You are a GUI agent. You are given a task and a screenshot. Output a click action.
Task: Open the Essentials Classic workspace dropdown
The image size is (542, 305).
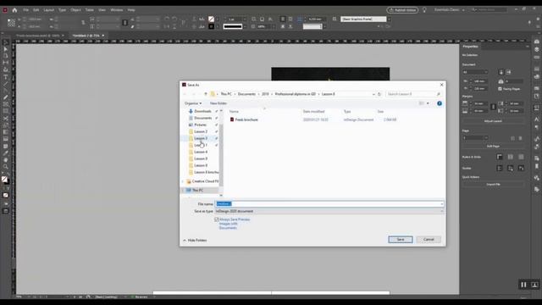(449, 10)
